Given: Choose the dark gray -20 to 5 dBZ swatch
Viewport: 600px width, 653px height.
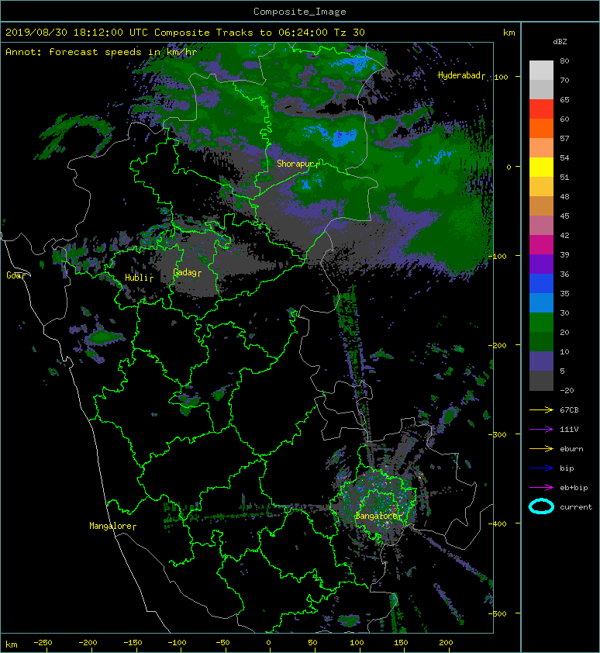Looking at the screenshot, I should pyautogui.click(x=541, y=381).
